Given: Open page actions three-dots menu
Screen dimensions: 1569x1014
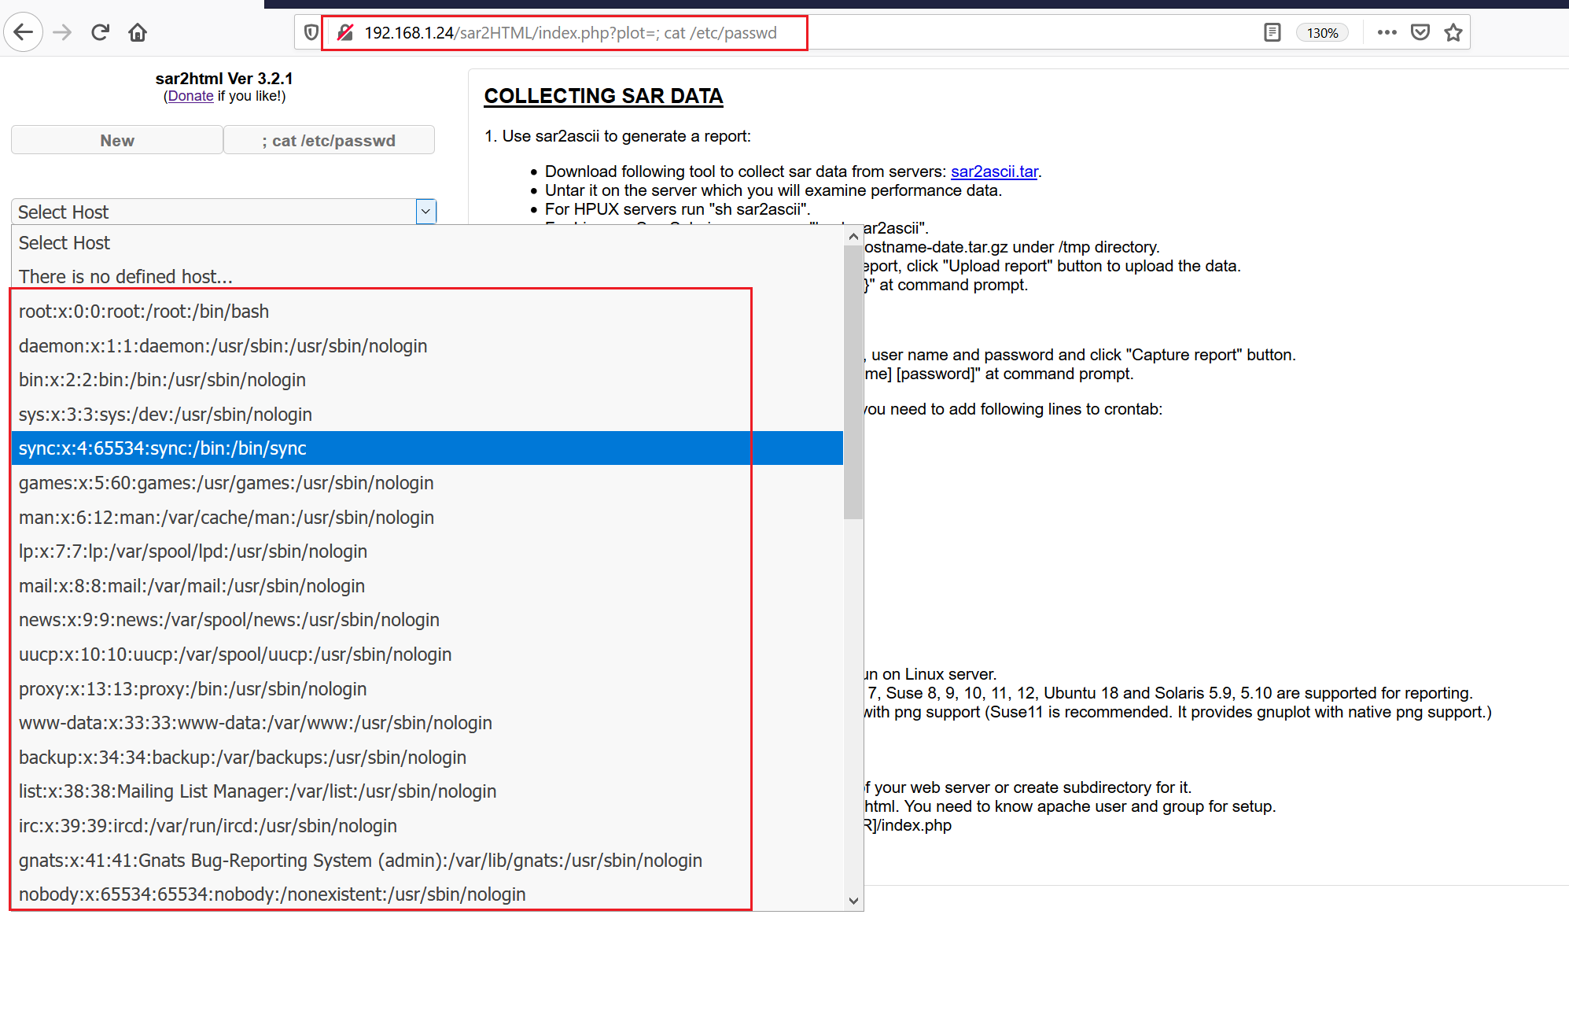Looking at the screenshot, I should point(1387,32).
